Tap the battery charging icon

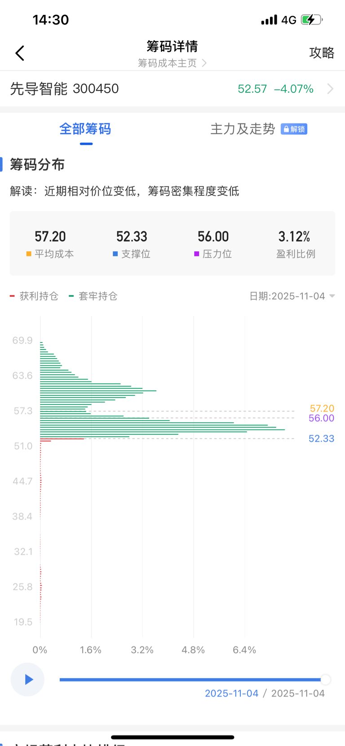click(311, 20)
